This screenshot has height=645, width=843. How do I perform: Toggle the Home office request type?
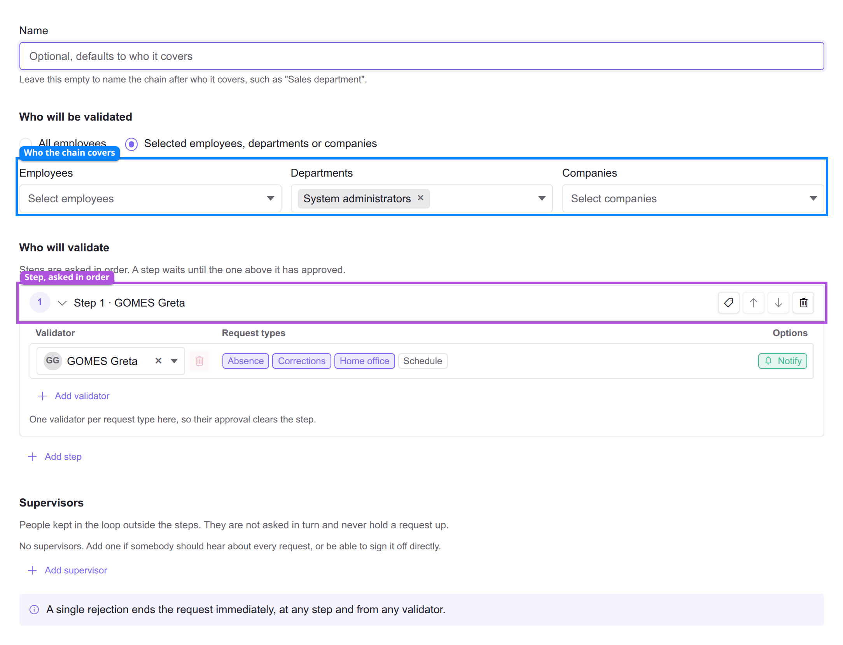point(364,361)
